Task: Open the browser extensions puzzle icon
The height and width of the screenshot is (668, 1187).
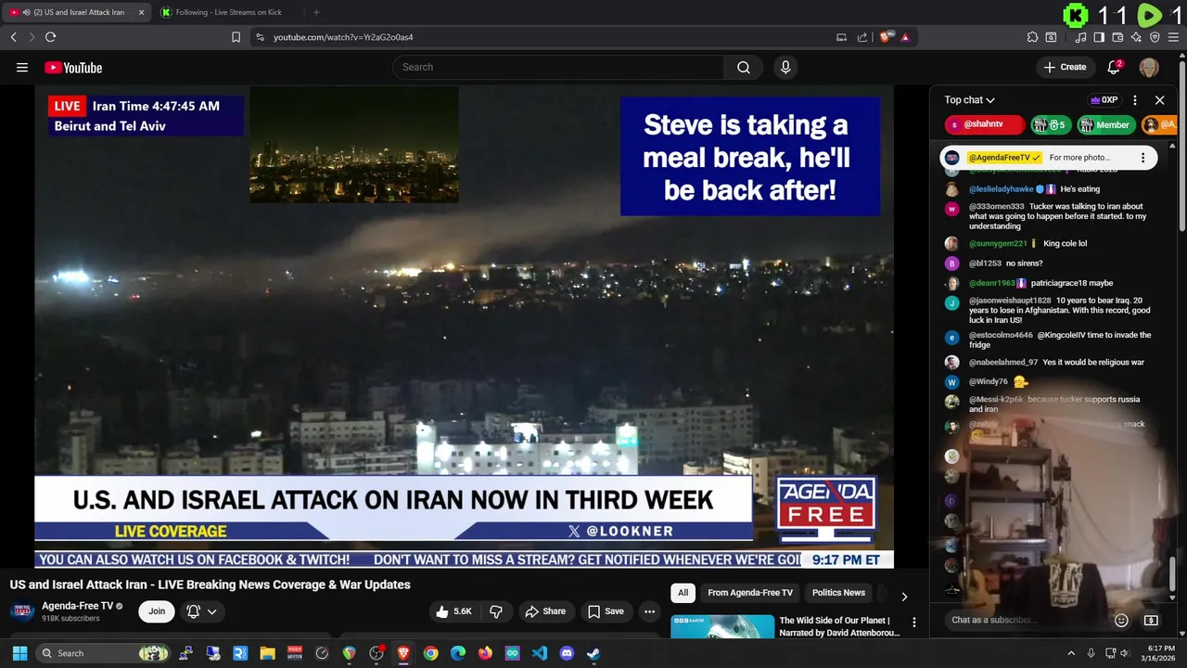Action: click(x=1032, y=37)
